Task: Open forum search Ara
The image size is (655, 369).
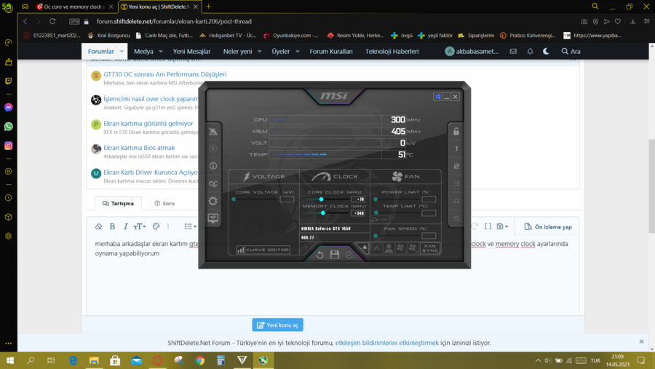Action: [x=571, y=51]
